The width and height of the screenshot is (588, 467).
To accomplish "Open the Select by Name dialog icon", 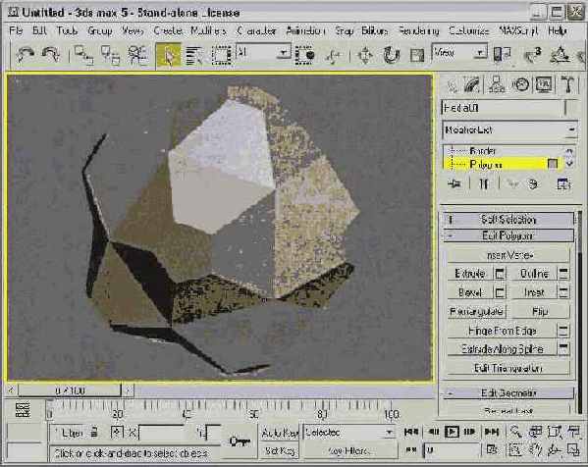I will click(194, 56).
